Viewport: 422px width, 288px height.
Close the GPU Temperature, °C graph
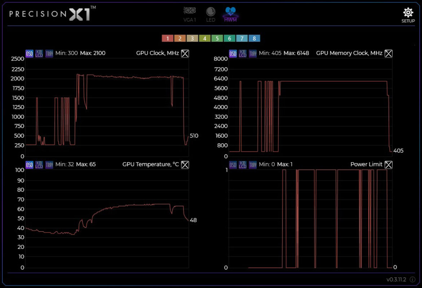point(185,165)
